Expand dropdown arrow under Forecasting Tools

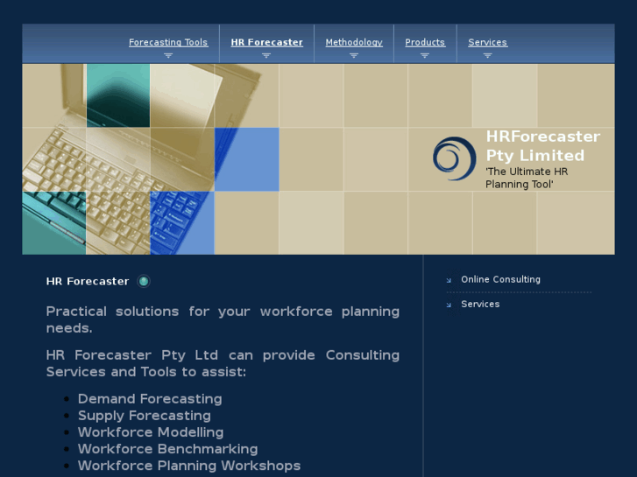point(168,55)
